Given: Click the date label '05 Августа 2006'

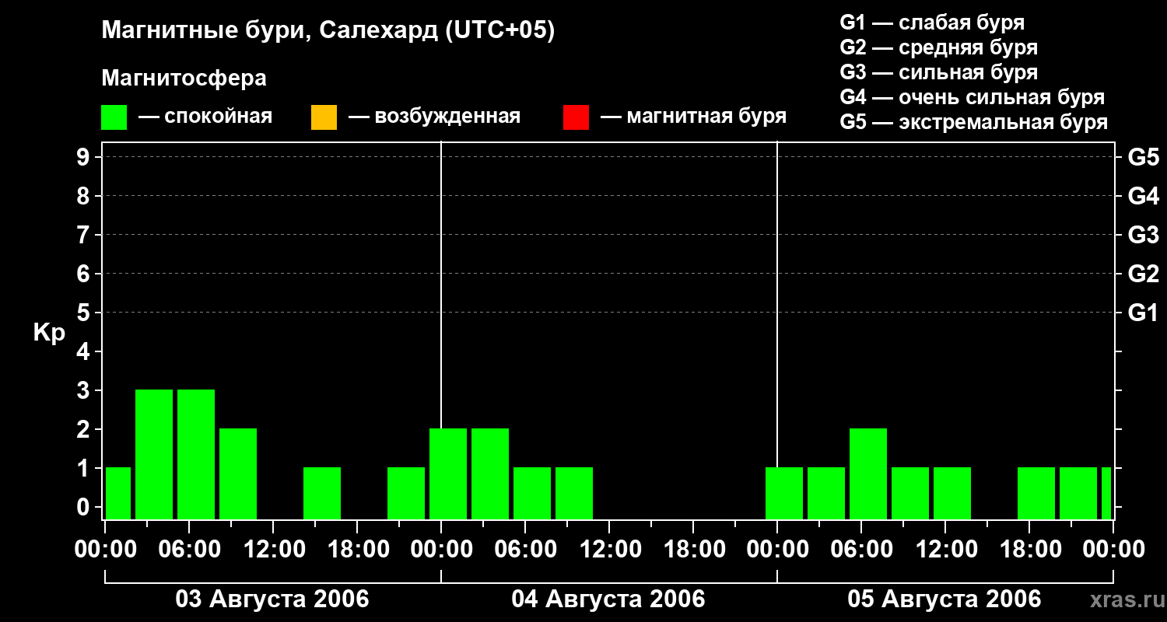Looking at the screenshot, I should (944, 599).
